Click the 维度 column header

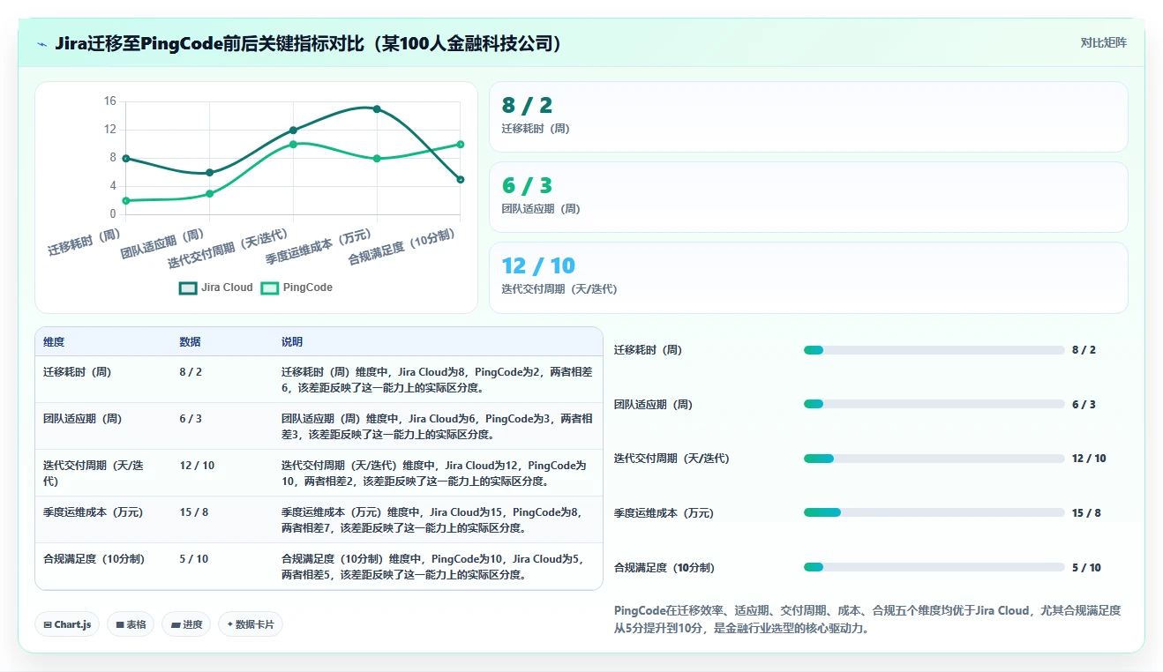coord(54,342)
